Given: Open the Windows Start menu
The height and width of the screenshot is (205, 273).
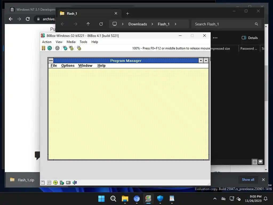Looking at the screenshot, I should [102, 199].
